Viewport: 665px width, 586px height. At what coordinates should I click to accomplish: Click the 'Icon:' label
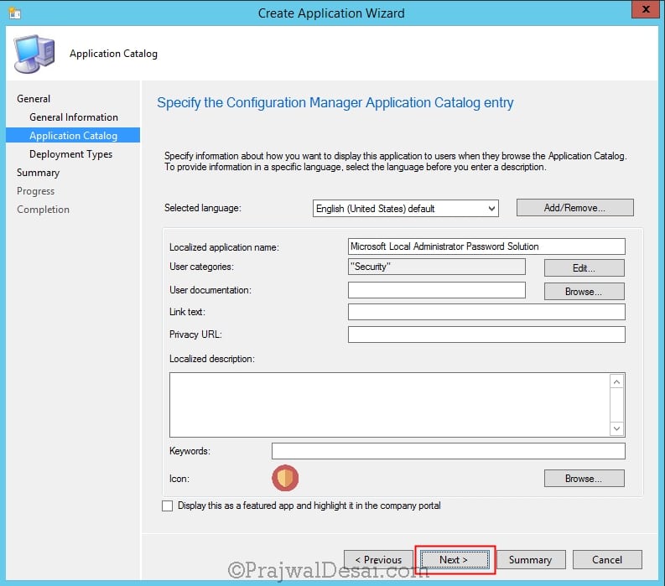coord(179,479)
